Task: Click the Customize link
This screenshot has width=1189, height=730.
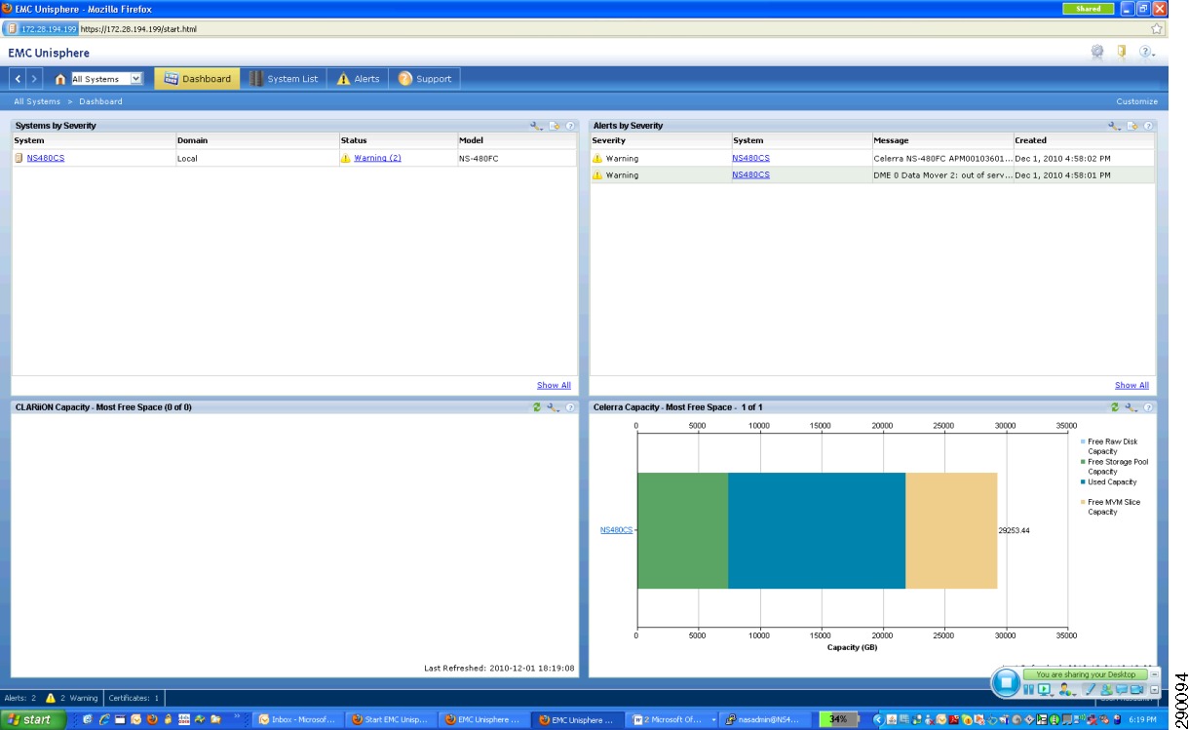Action: point(1136,101)
